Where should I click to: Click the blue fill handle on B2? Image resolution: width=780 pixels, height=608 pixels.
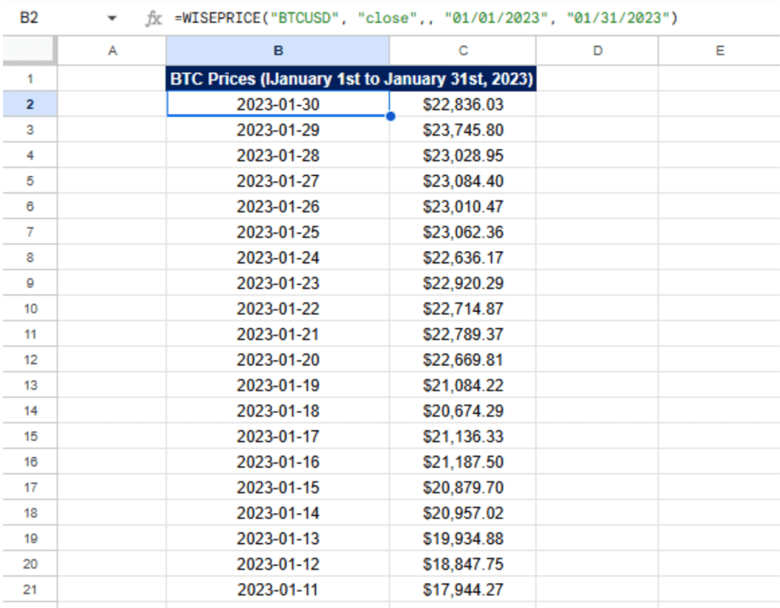pos(390,116)
